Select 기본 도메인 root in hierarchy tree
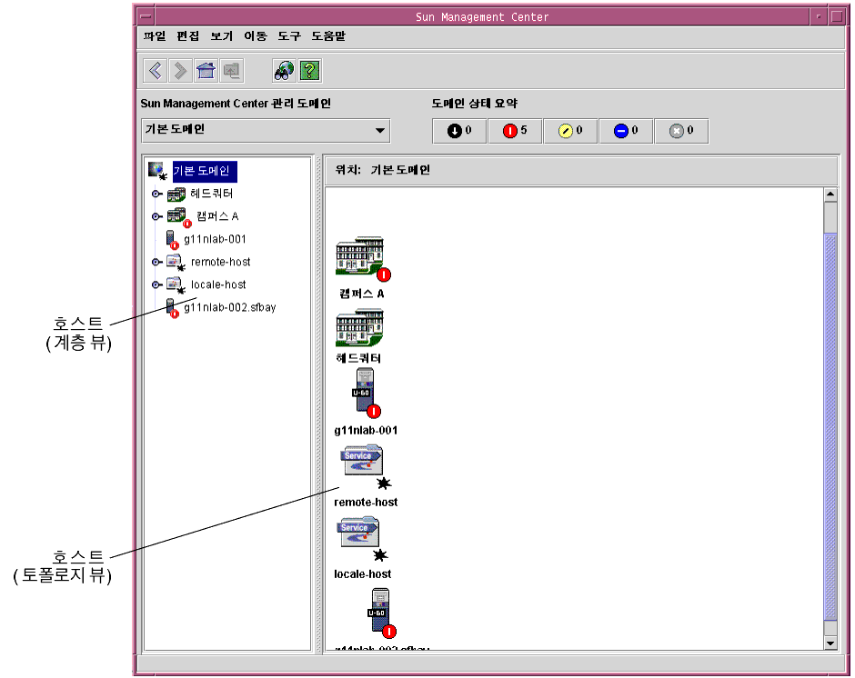This screenshot has height=678, width=855. [205, 171]
